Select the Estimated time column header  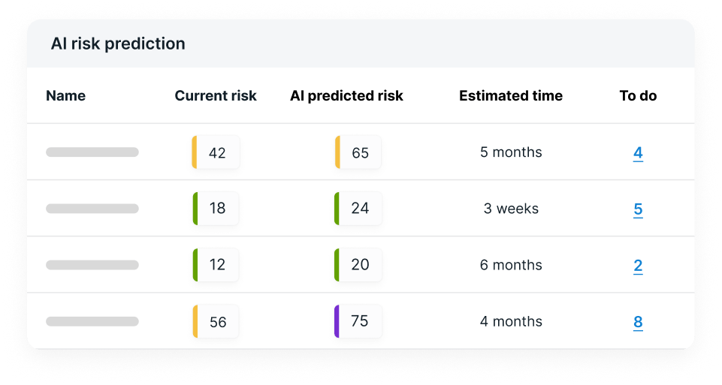tap(511, 96)
